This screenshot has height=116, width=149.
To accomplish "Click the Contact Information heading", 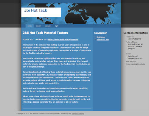I will tap(136, 33).
